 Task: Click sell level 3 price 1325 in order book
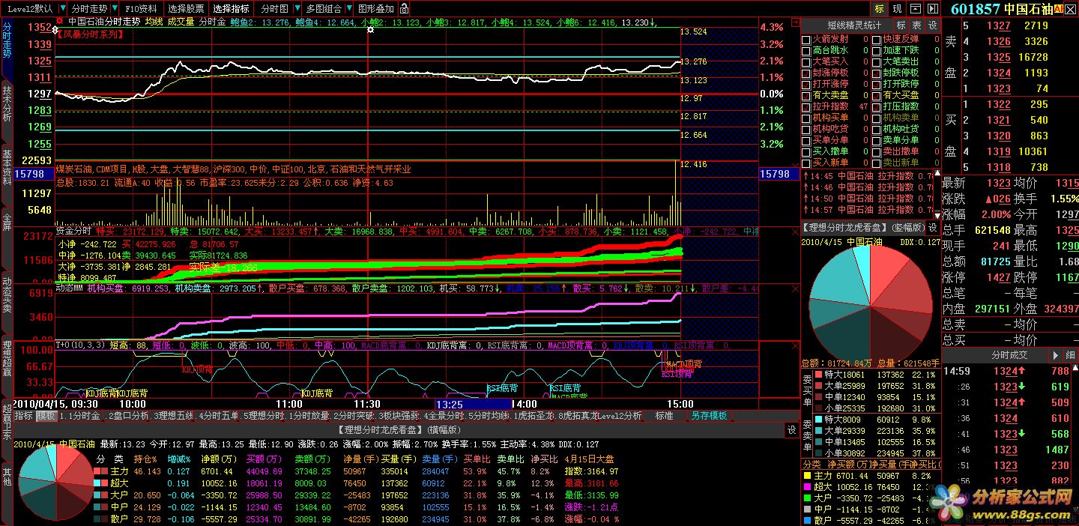[998, 57]
